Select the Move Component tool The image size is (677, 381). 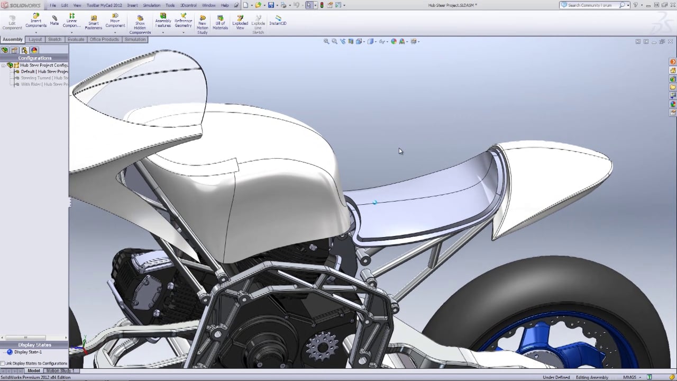click(x=115, y=20)
